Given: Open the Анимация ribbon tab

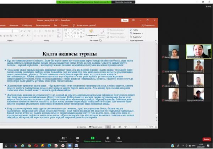Looking at the screenshot, I should point(14,25).
